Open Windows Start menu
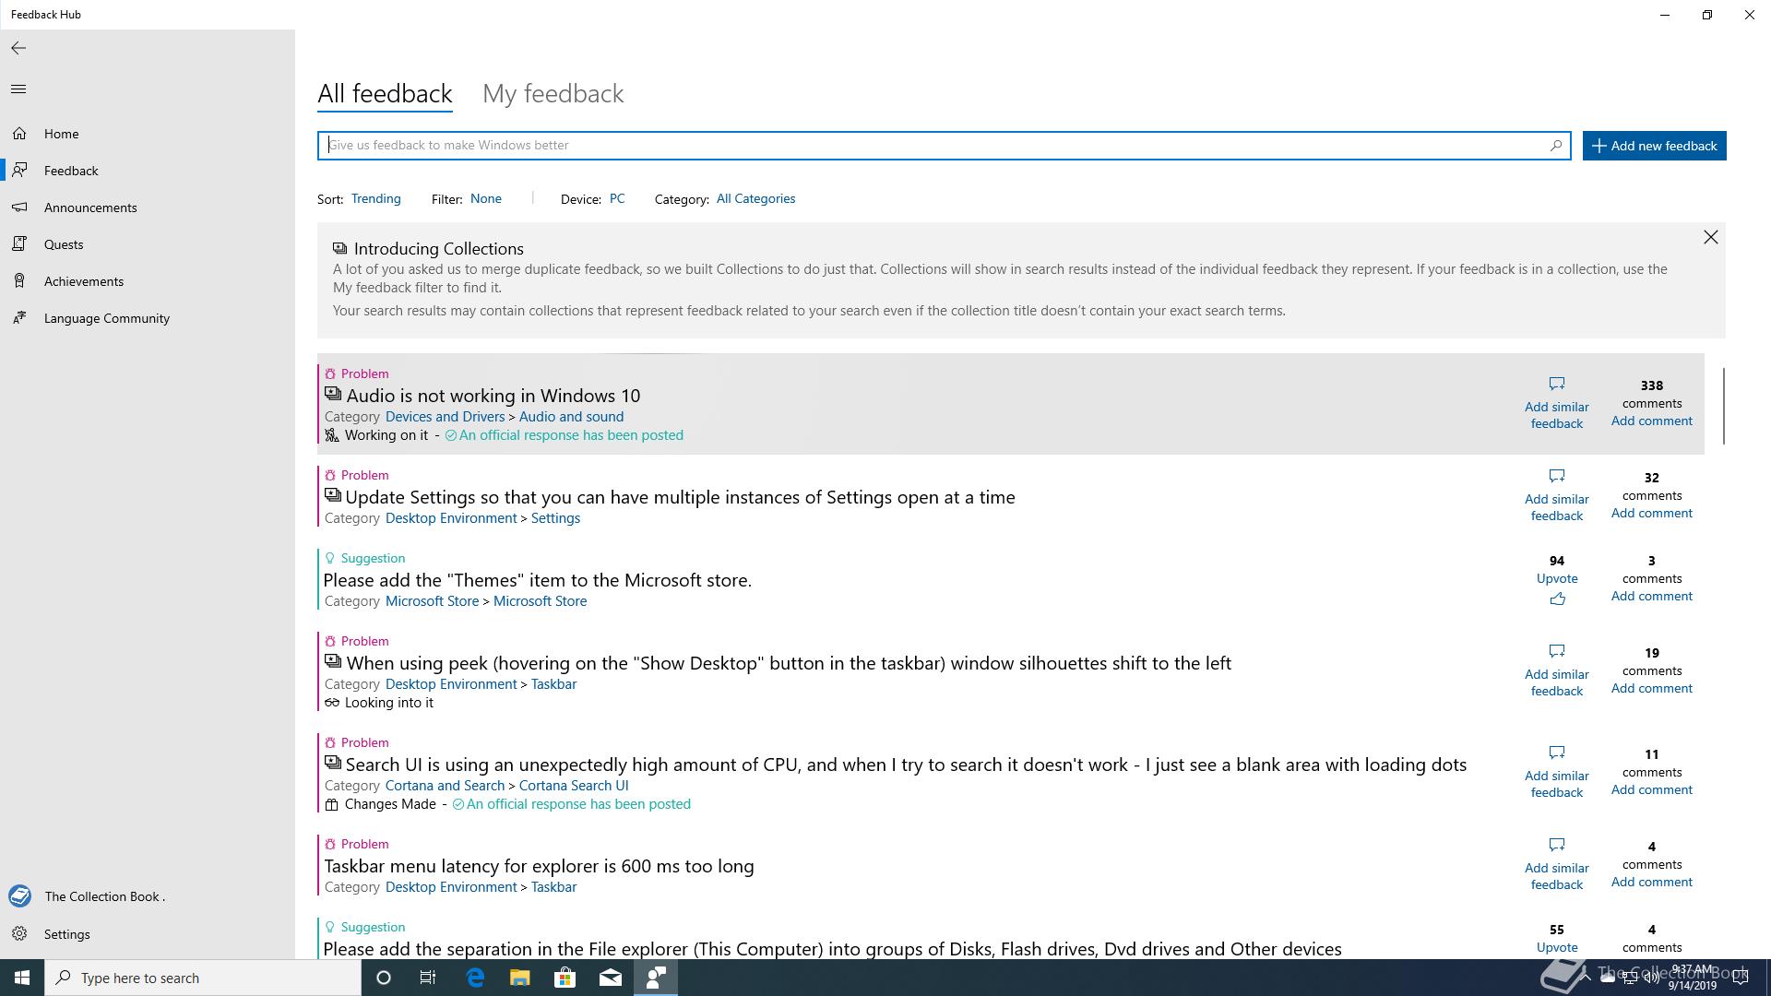The image size is (1771, 996). (x=22, y=978)
